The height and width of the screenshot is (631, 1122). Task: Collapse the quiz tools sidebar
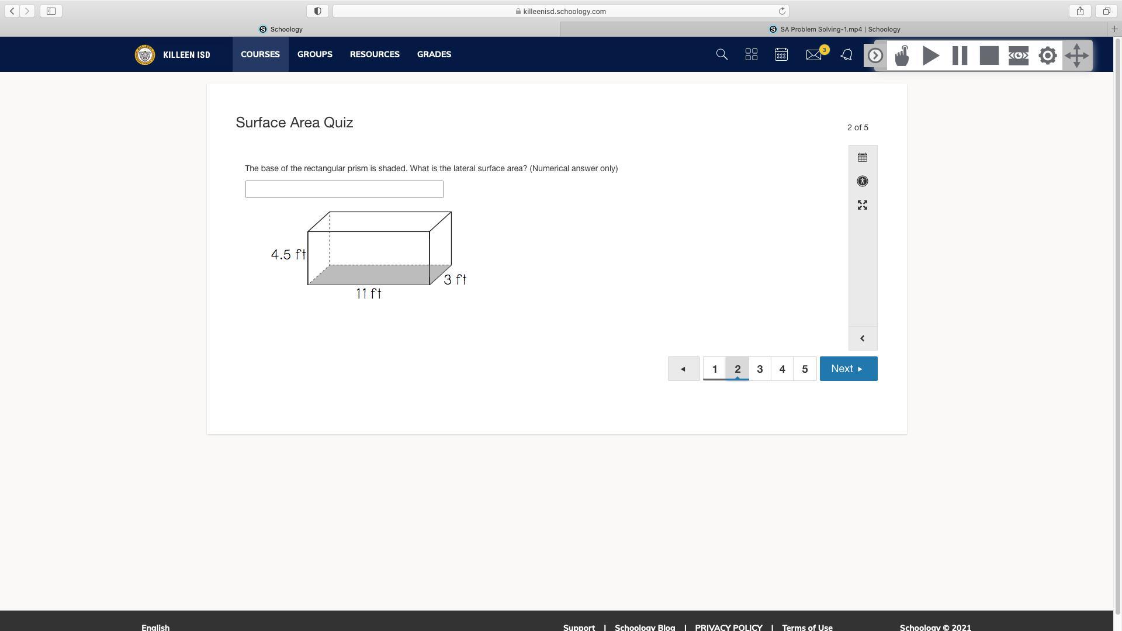tap(863, 338)
